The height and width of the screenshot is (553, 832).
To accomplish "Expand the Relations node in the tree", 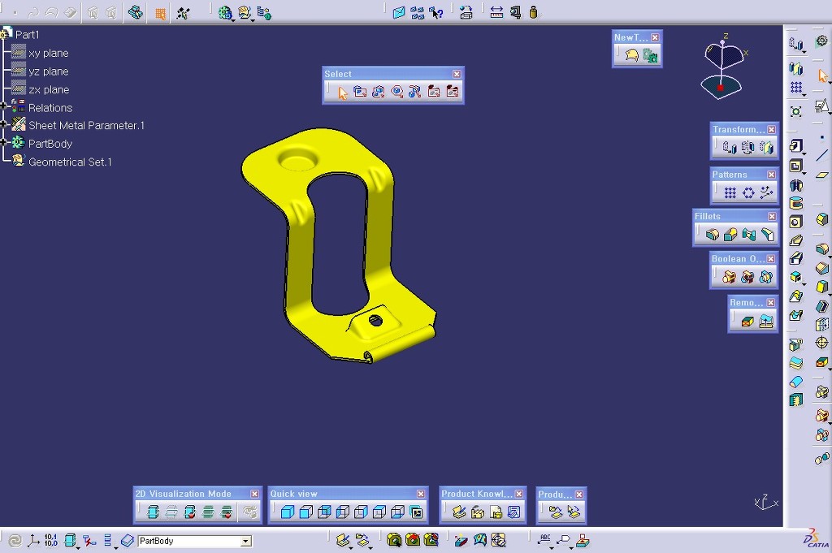I will point(4,106).
